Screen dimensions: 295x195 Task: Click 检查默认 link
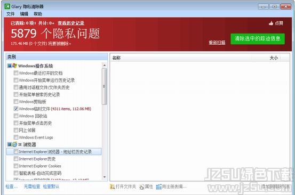click(51, 186)
